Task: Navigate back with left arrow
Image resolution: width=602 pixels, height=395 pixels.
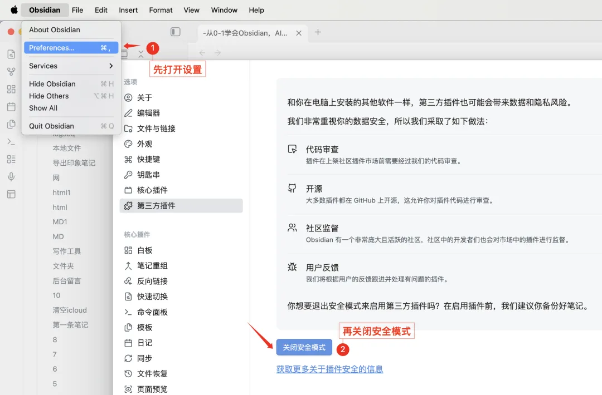Action: coord(202,53)
